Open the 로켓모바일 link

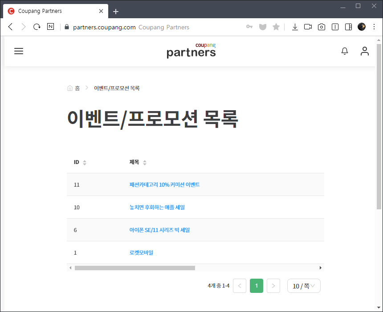[x=141, y=252]
